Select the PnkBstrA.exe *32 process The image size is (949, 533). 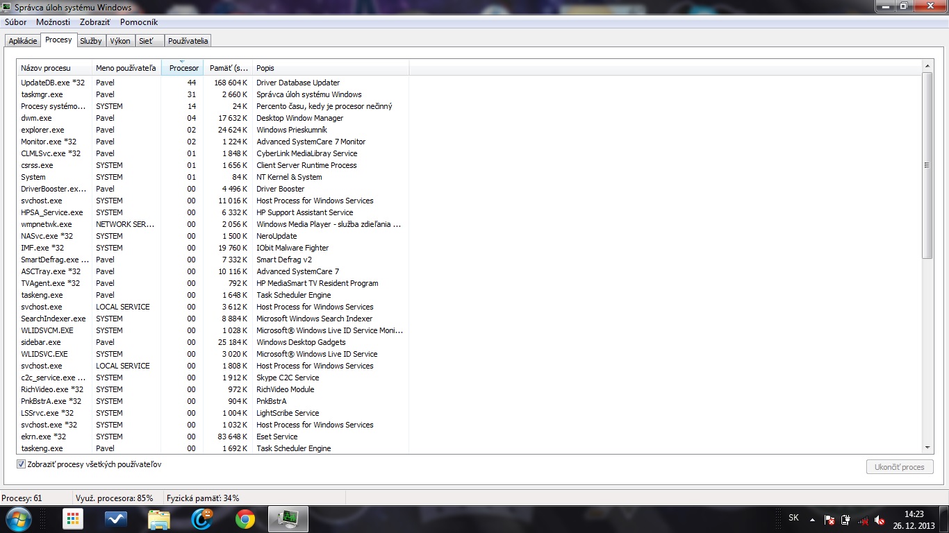point(213,401)
